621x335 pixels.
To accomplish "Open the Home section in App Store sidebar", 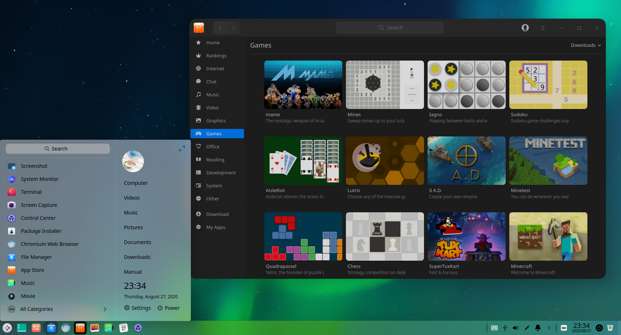I will click(x=217, y=43).
